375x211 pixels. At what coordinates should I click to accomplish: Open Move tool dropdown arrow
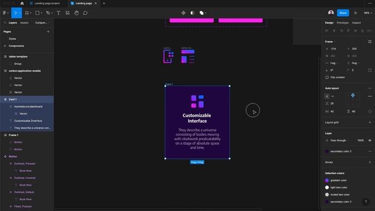tap(20, 13)
